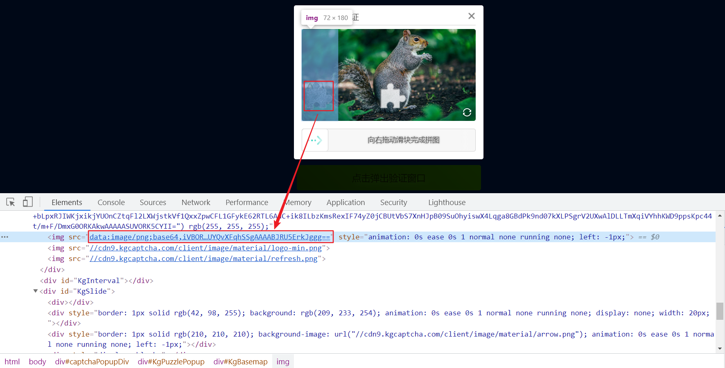Open the Application tab
The height and width of the screenshot is (368, 725).
pos(346,202)
